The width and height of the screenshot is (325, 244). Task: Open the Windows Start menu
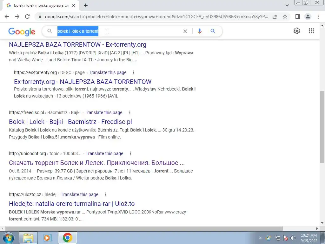8,238
